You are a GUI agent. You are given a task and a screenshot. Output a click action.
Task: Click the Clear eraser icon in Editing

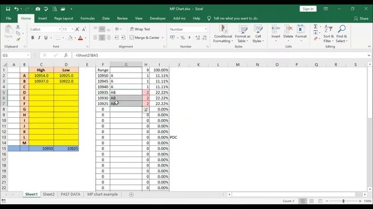[x=315, y=39]
